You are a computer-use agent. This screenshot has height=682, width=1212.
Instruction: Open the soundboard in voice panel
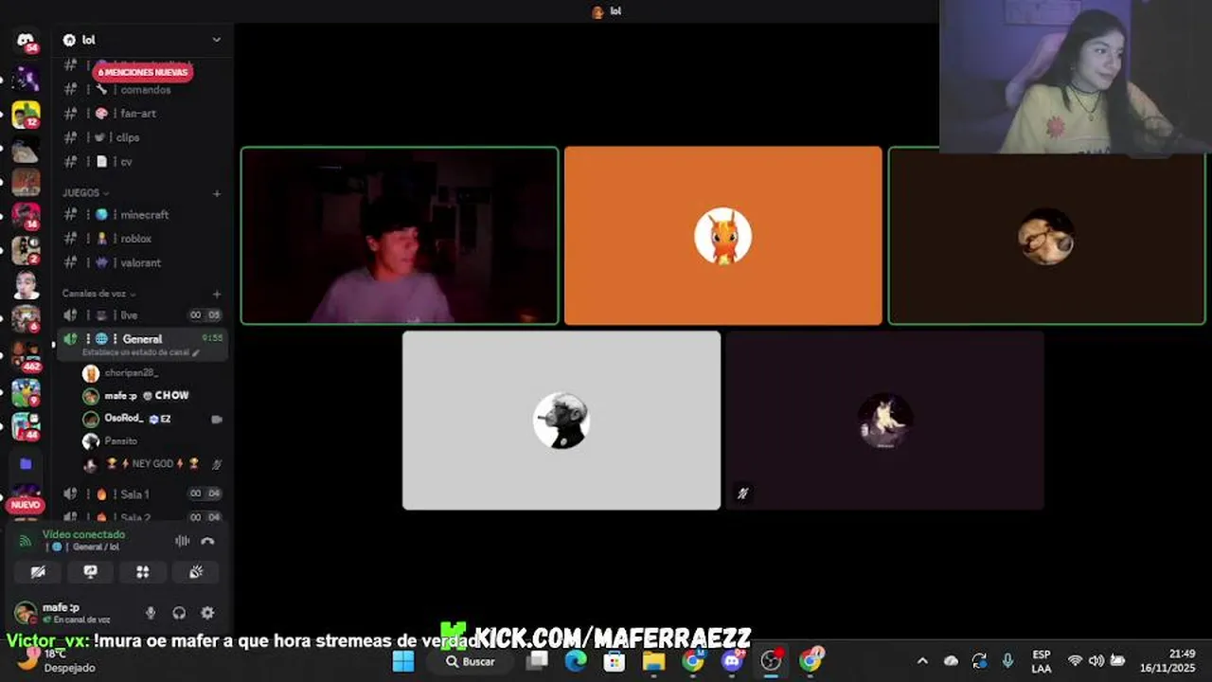196,572
